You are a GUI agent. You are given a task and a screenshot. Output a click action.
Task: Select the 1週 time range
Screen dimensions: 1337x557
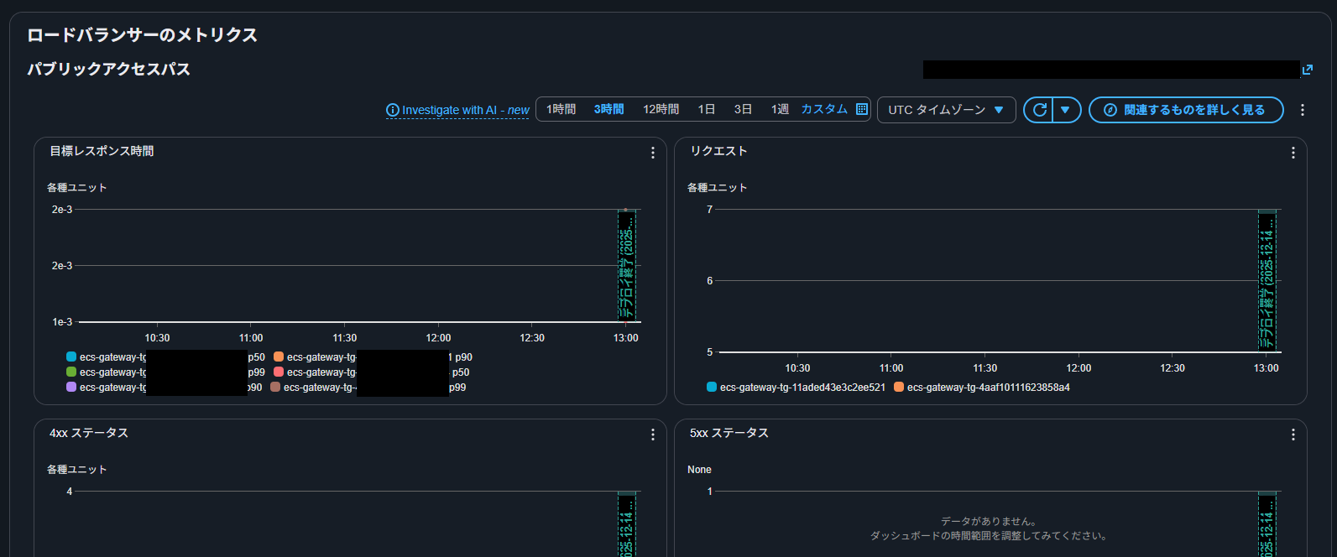pos(780,109)
